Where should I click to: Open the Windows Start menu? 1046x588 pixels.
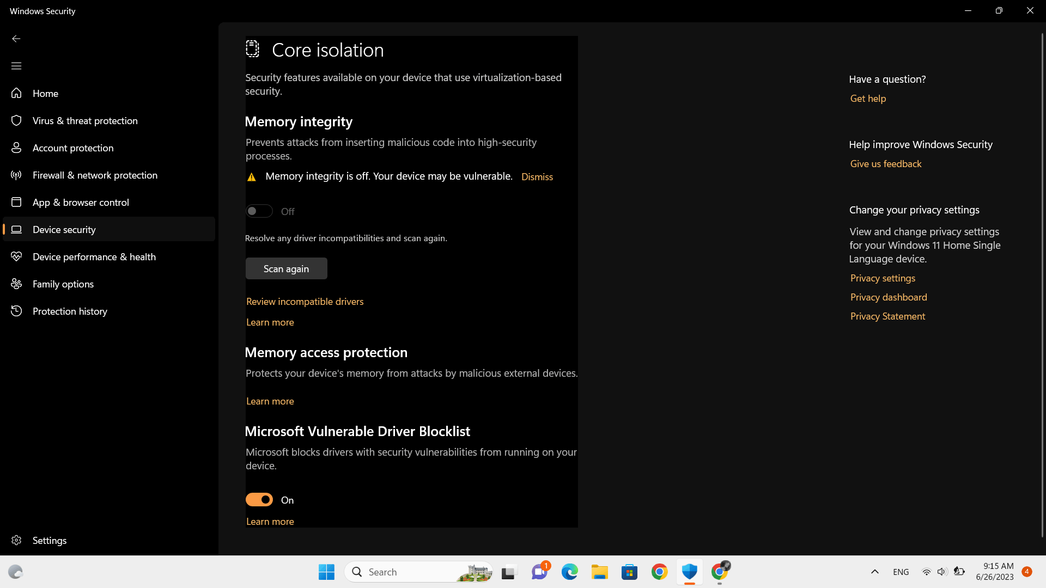tap(326, 572)
